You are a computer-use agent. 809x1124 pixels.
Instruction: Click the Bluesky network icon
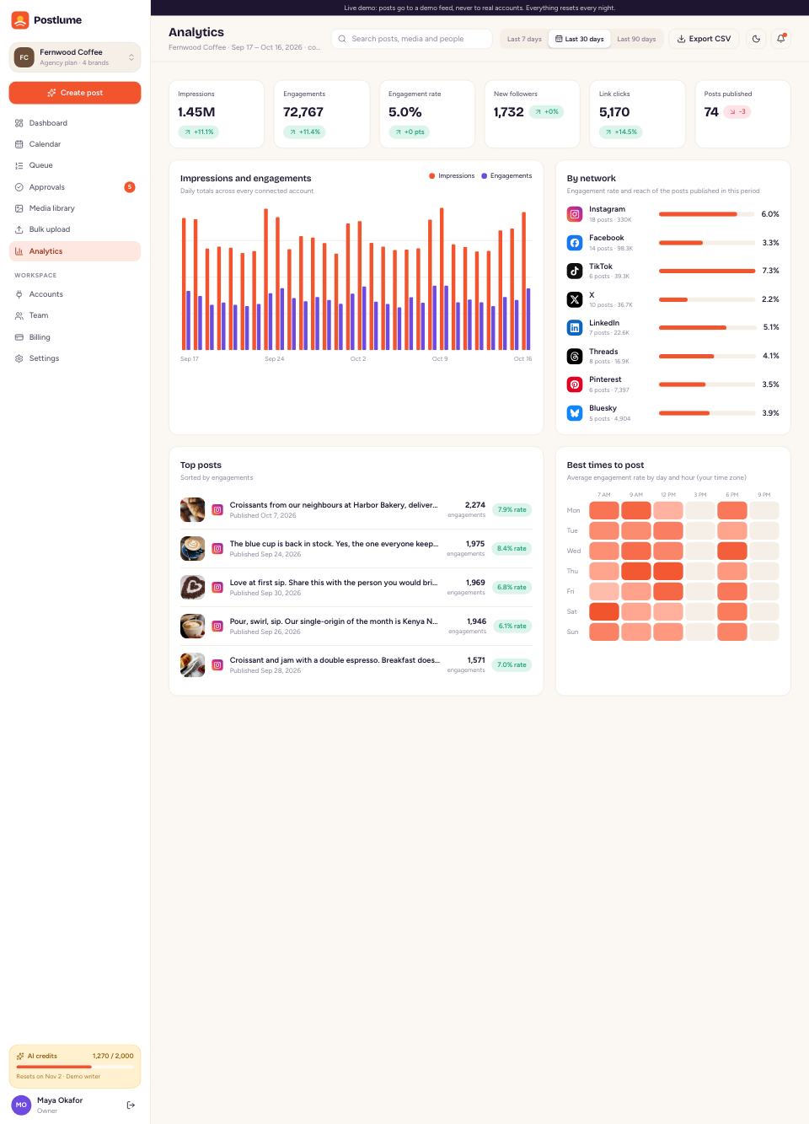pyautogui.click(x=575, y=413)
